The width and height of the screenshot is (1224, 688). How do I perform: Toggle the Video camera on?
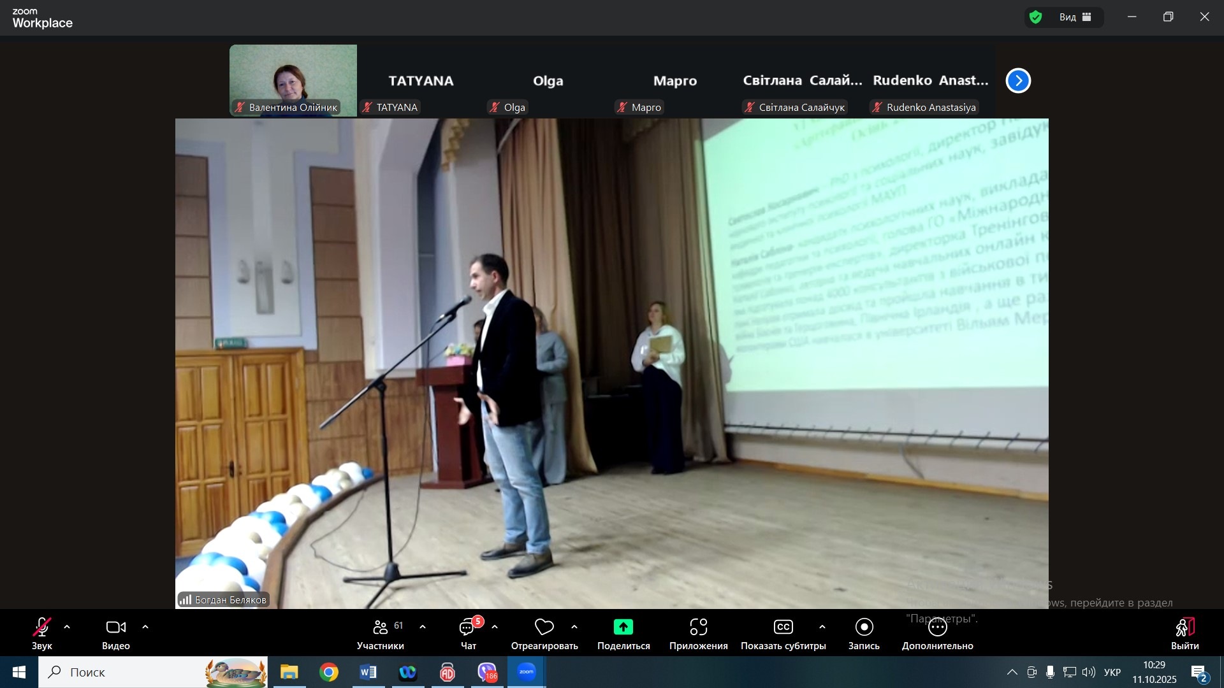pos(115,627)
